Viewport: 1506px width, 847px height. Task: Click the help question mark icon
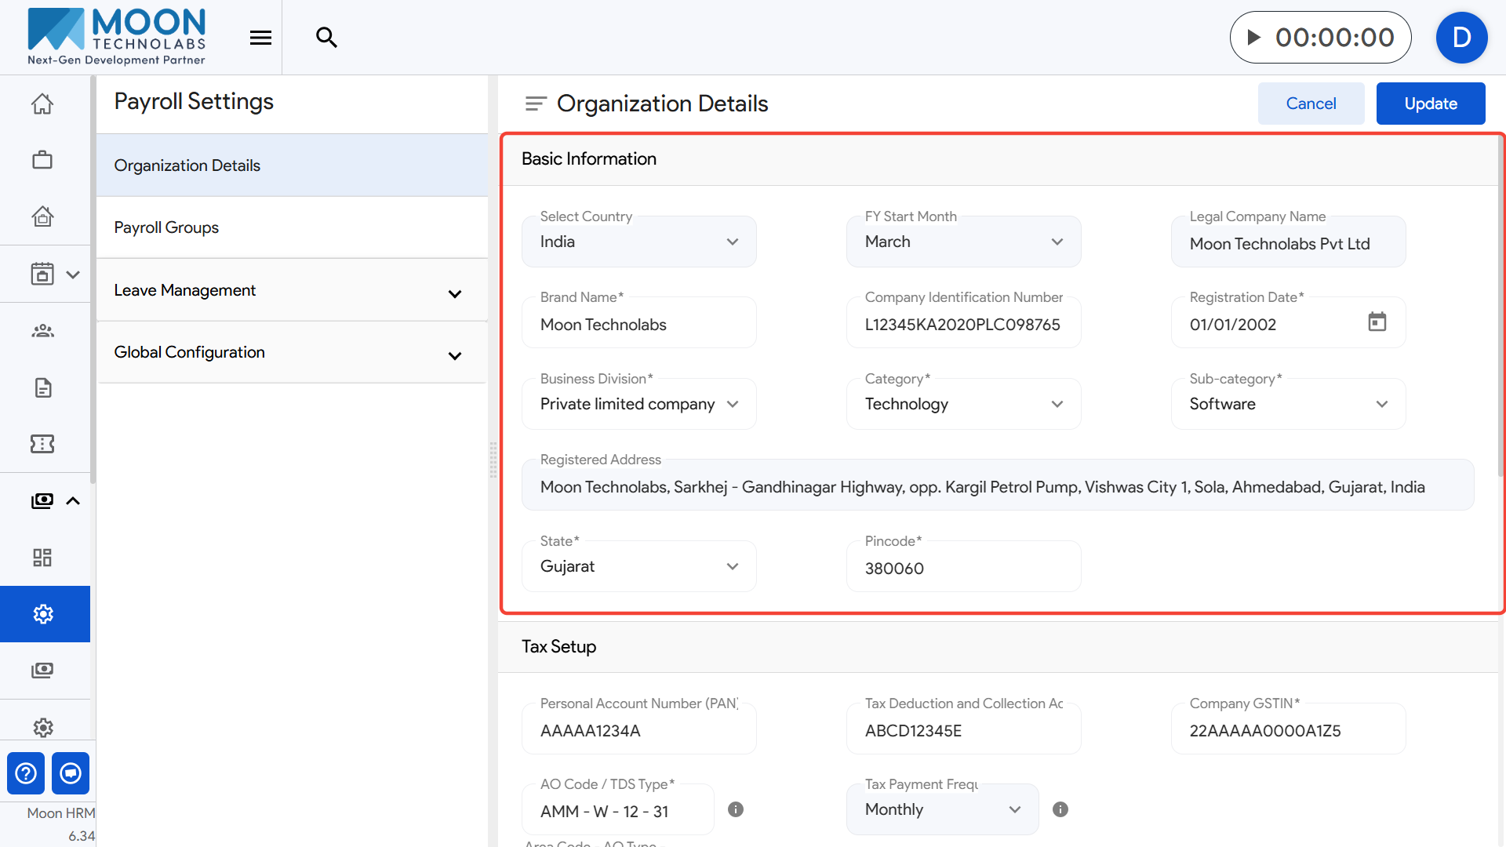click(26, 773)
